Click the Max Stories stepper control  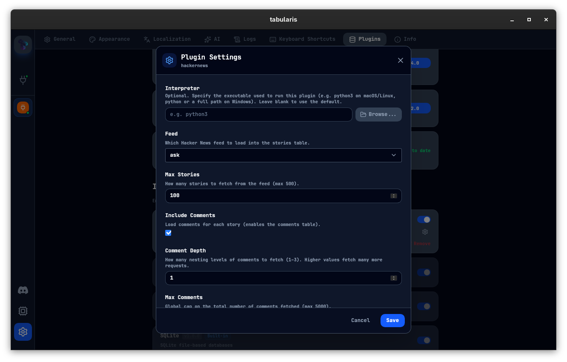(393, 196)
